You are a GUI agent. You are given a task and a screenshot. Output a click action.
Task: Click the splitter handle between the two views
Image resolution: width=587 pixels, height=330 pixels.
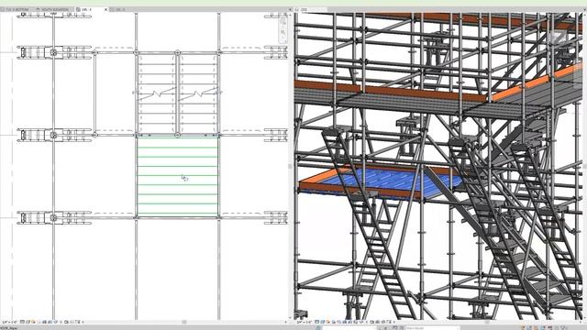tap(290, 166)
